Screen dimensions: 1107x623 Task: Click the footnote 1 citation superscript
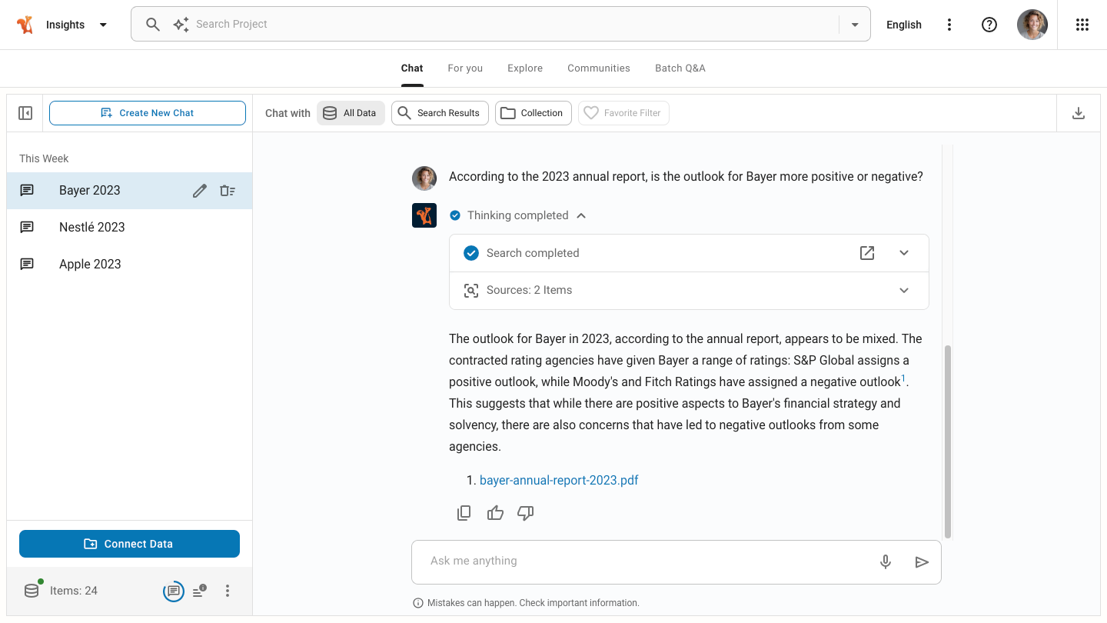point(904,378)
